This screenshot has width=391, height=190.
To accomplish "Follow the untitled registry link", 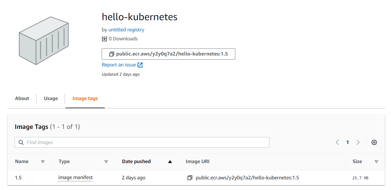I will pos(126,30).
